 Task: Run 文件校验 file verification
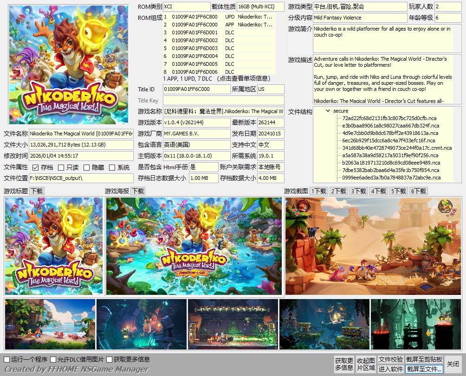[x=391, y=359]
